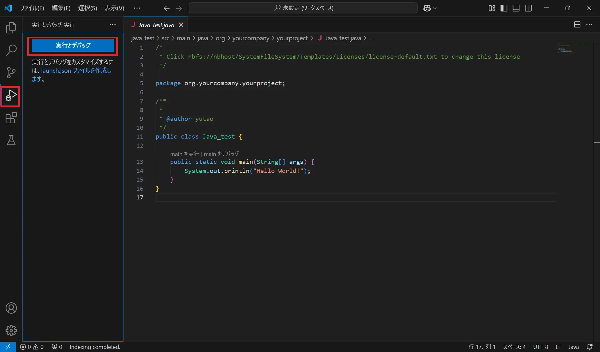This screenshot has width=600, height=352.
Task: Open the 編集(E) menu
Action: click(x=61, y=8)
